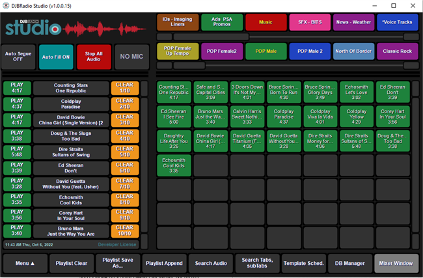Click Coldplay Yellow tile

[357, 117]
